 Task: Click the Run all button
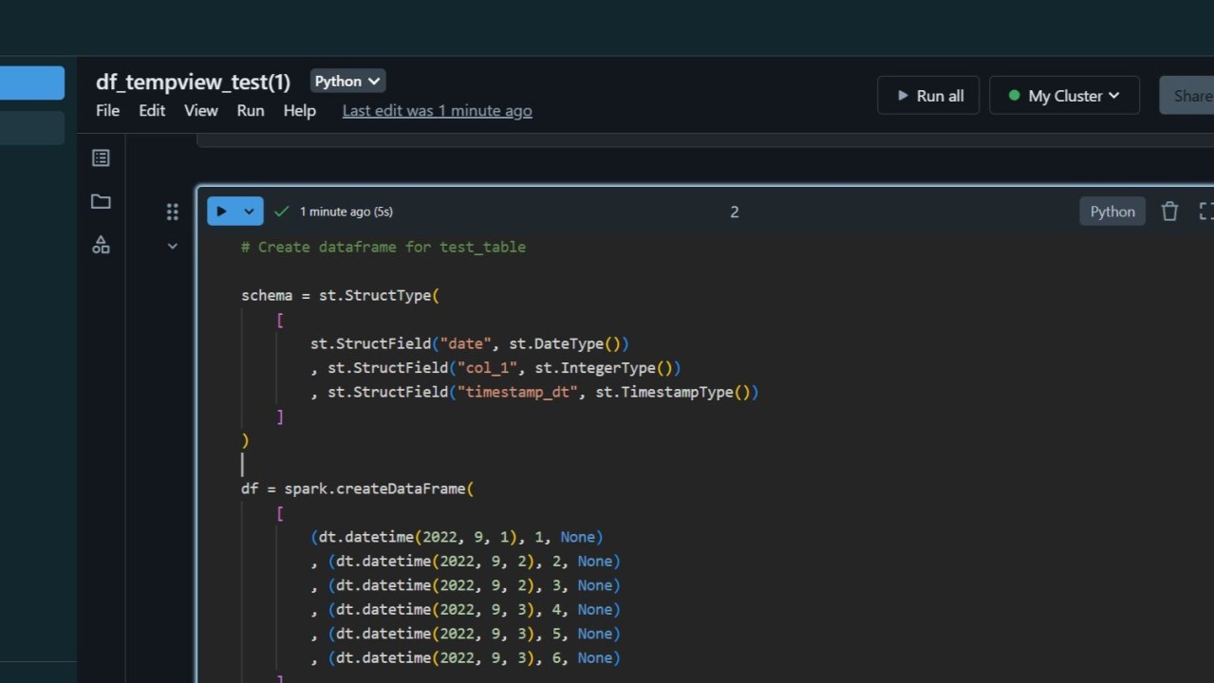(x=928, y=96)
